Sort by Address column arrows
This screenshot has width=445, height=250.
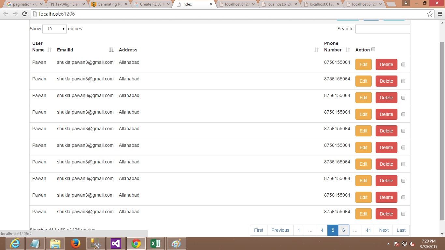pyautogui.click(x=316, y=50)
